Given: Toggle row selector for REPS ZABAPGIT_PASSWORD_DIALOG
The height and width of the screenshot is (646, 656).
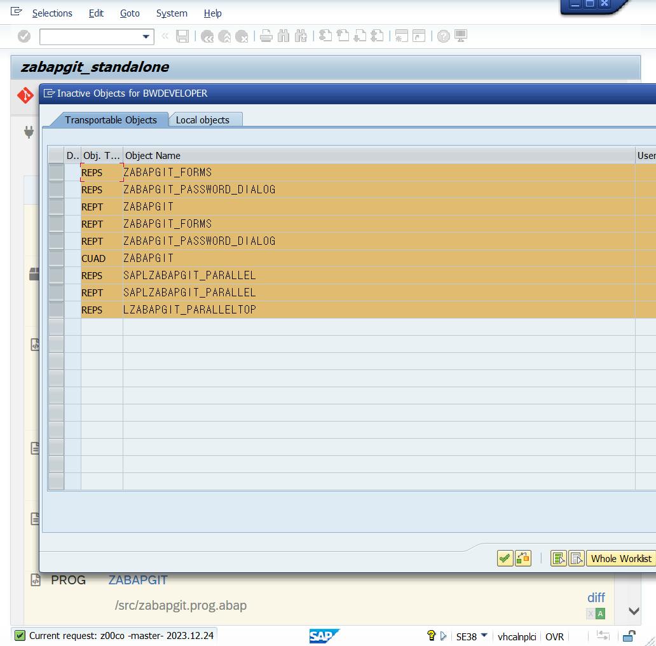Looking at the screenshot, I should pos(56,189).
